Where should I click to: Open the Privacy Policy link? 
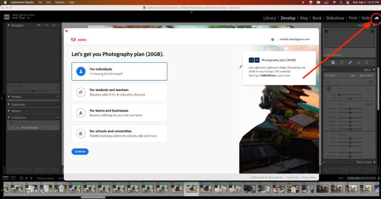[x=309, y=177]
